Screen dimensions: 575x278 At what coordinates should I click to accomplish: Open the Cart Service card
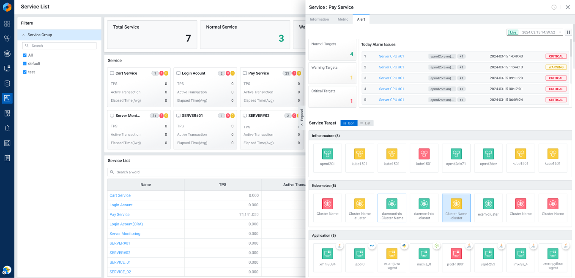pos(139,87)
